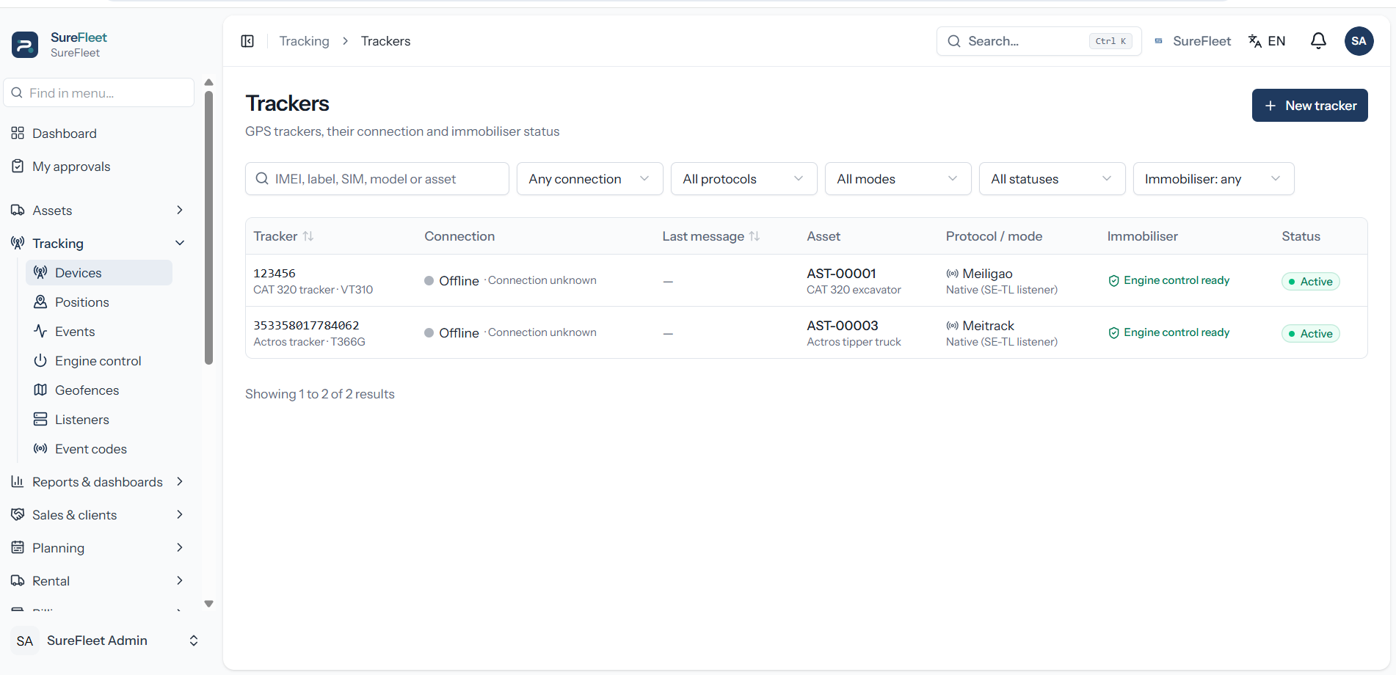Click the global Search box
1396x675 pixels.
1039,41
